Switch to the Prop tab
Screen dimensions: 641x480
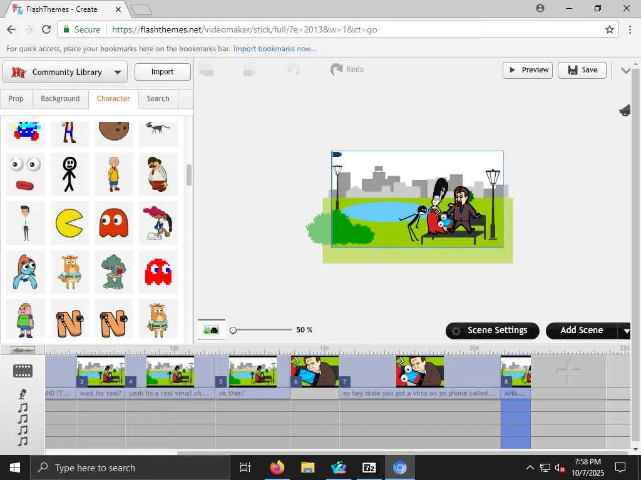(16, 98)
